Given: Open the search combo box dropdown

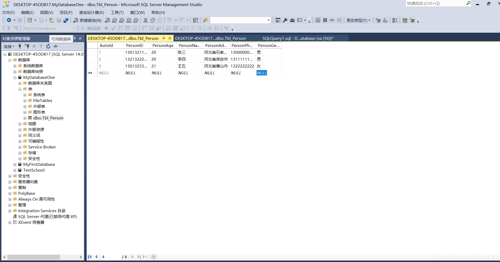Looking at the screenshot, I should pyautogui.click(x=268, y=20).
